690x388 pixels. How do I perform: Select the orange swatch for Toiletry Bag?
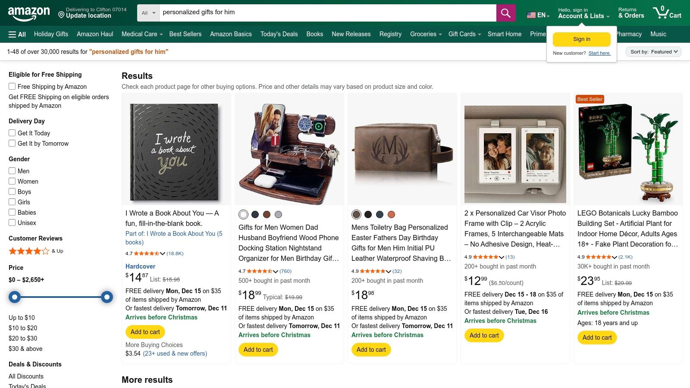coord(391,214)
